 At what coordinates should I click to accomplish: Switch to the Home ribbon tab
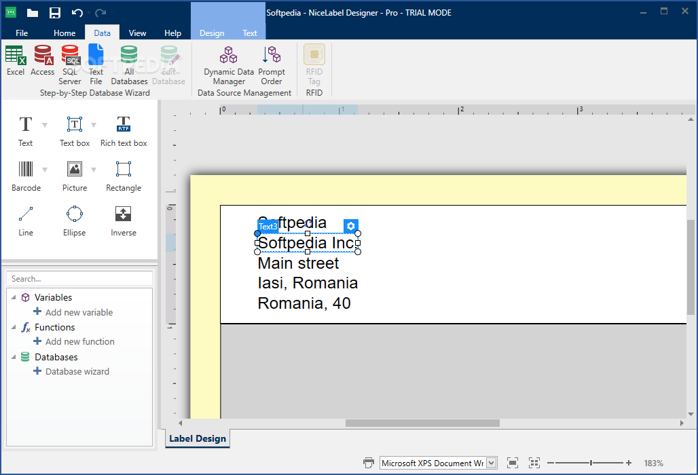pyautogui.click(x=65, y=33)
